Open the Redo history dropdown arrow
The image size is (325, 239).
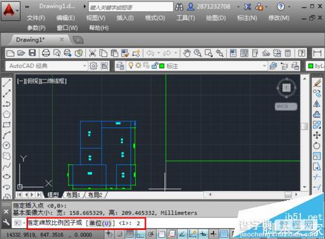(x=175, y=53)
